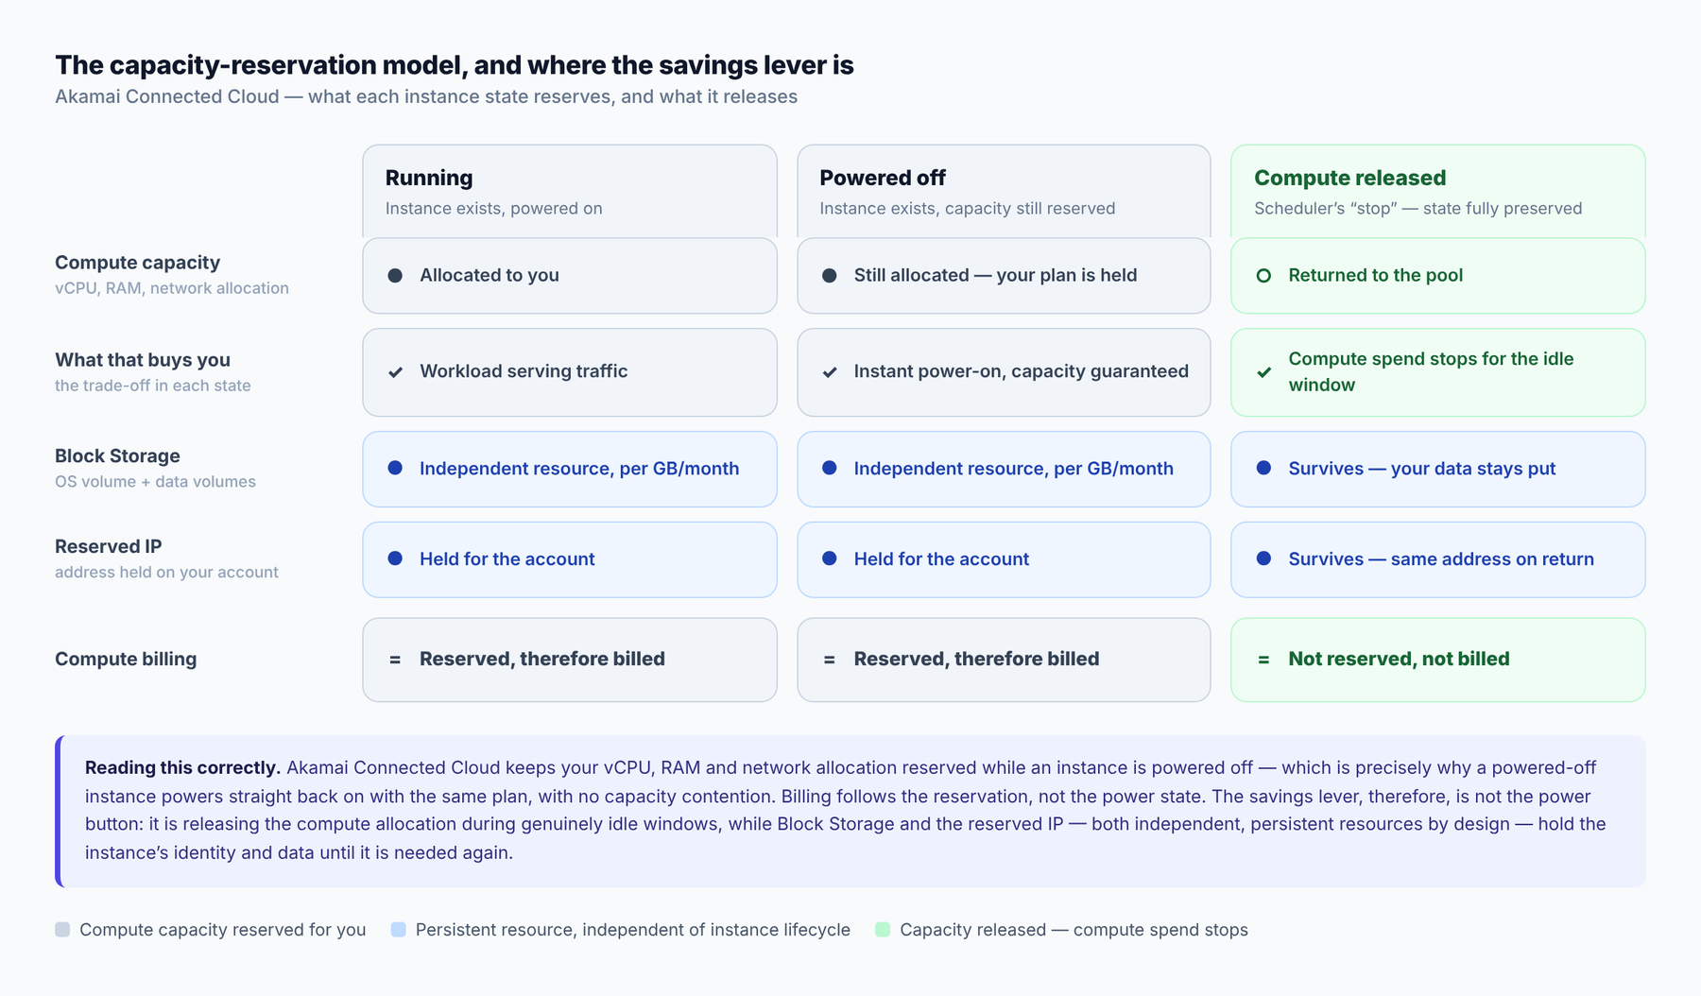Click 'Held for the account' text in the Running column
This screenshot has width=1701, height=996.
pos(507,559)
